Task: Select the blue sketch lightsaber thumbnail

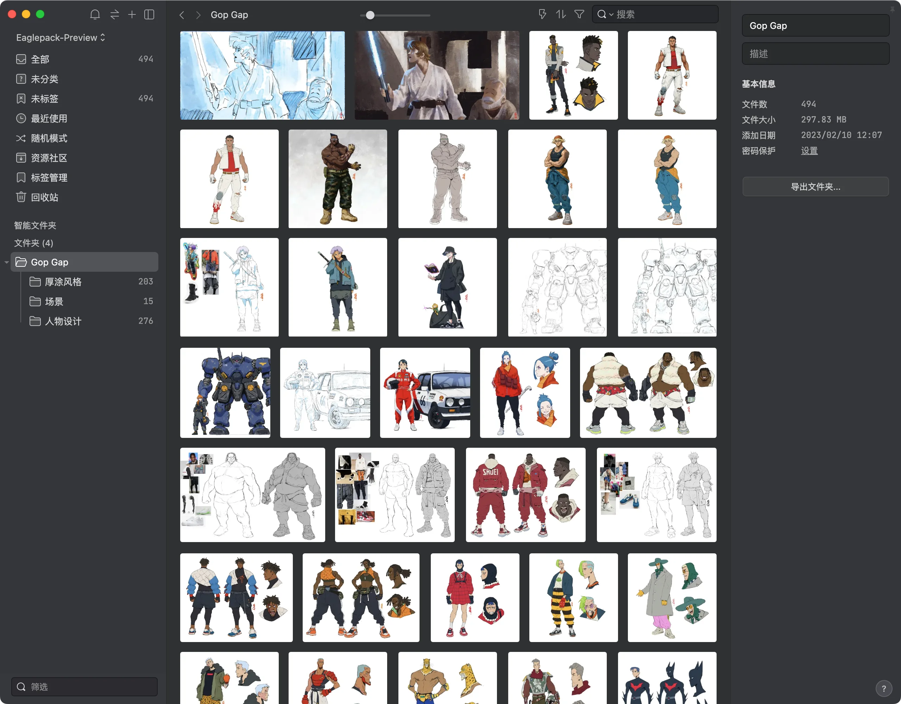Action: tap(262, 76)
